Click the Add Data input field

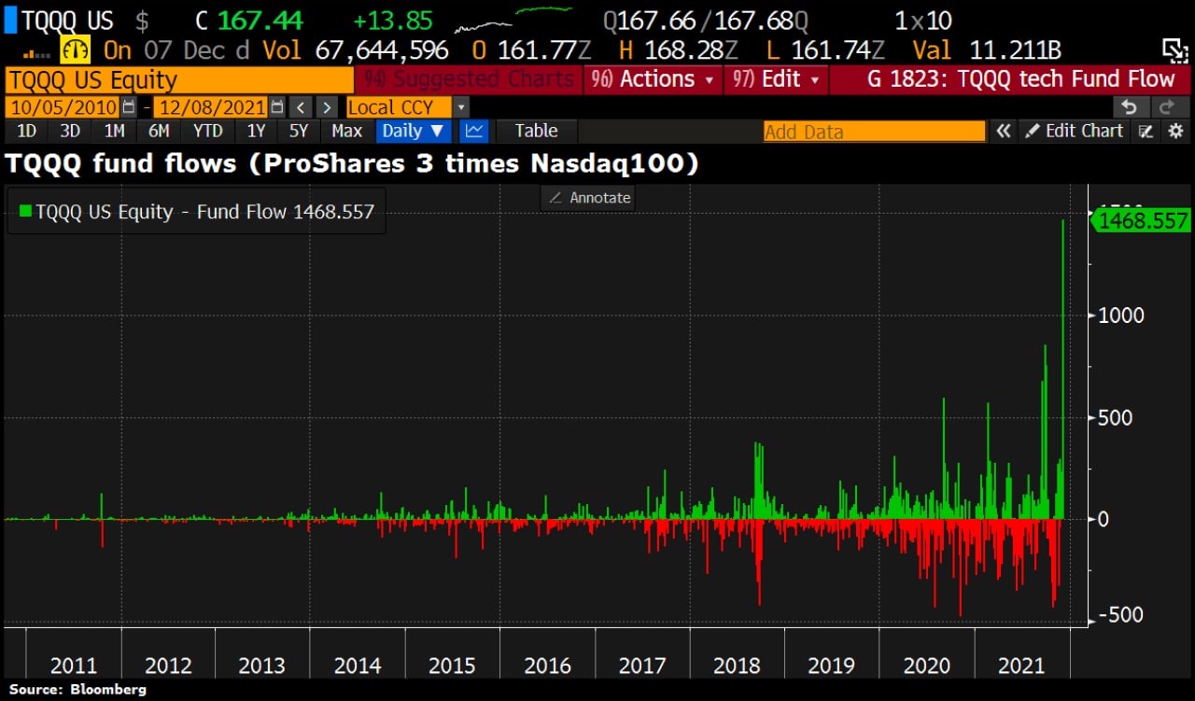874,132
